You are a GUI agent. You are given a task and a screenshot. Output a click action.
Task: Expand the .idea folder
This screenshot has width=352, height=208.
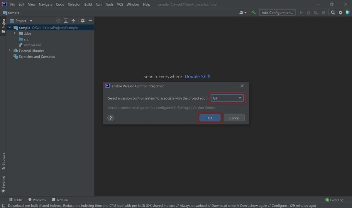pyautogui.click(x=15, y=33)
